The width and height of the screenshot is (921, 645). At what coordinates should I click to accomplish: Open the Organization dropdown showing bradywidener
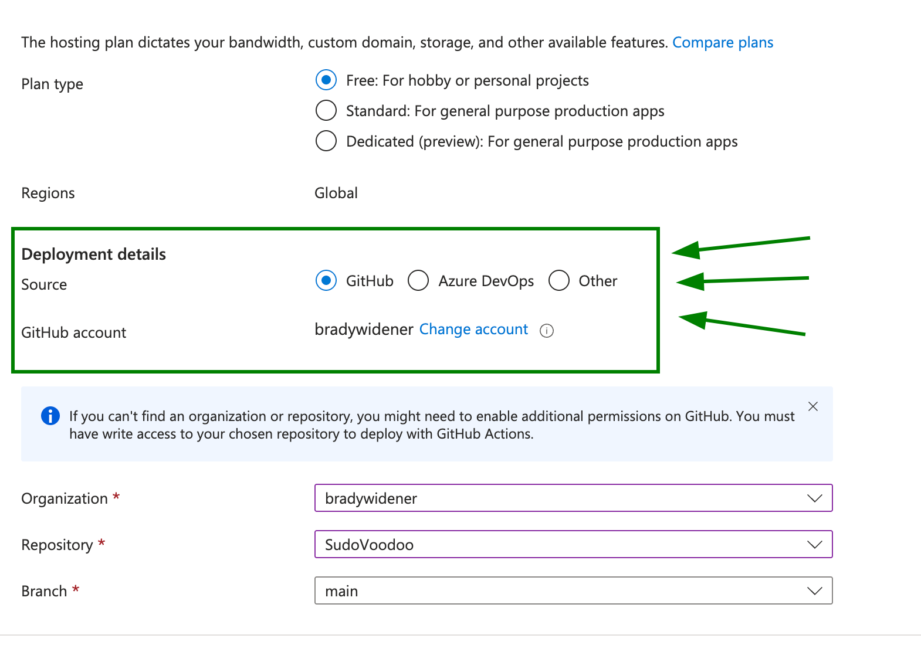[574, 498]
